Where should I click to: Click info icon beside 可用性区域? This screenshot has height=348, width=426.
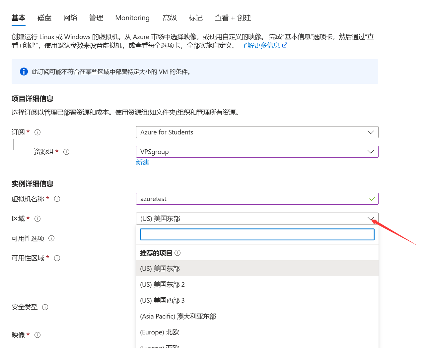tap(57, 258)
